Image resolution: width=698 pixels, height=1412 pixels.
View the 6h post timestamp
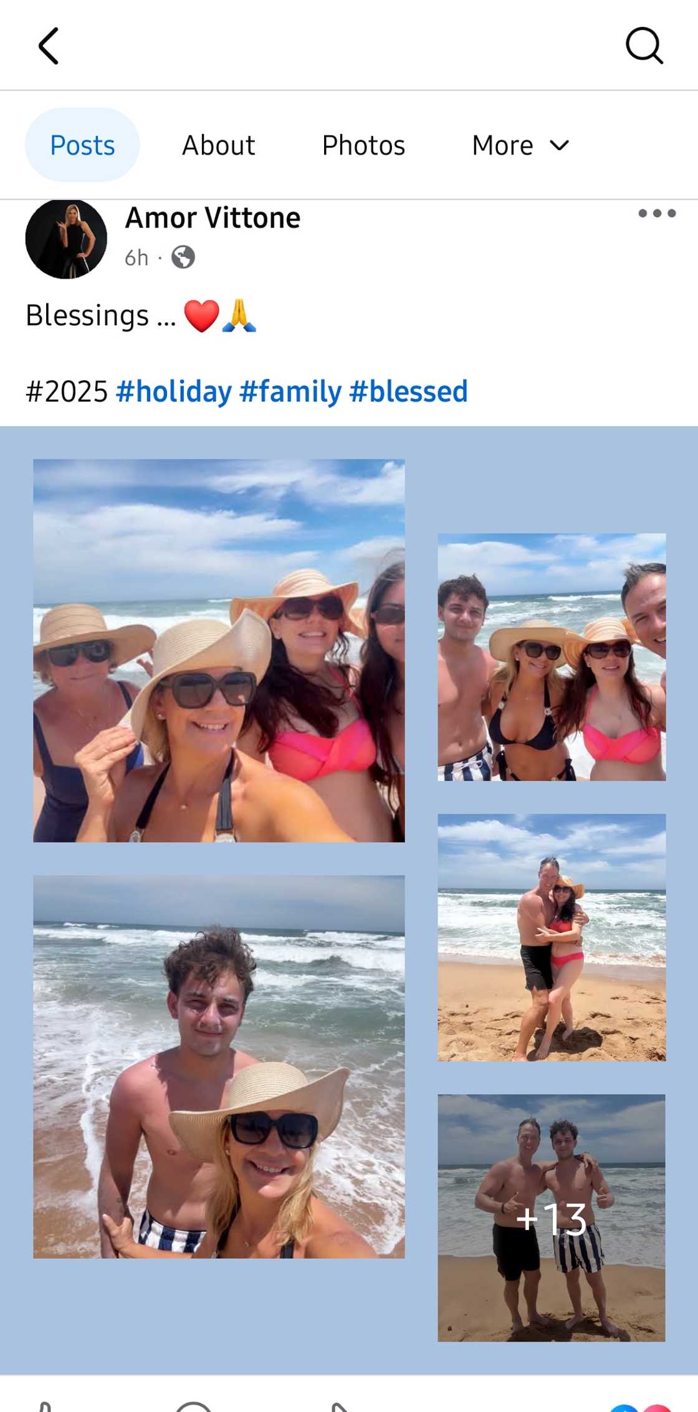[x=136, y=257]
